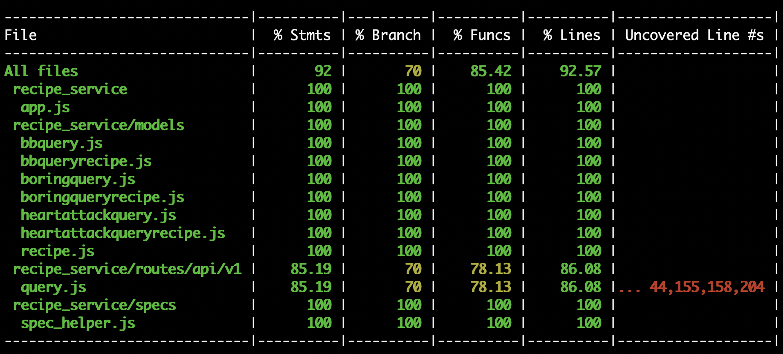The height and width of the screenshot is (354, 783).
Task: Click recipe_service/models 100 funcs value
Action: 499,125
